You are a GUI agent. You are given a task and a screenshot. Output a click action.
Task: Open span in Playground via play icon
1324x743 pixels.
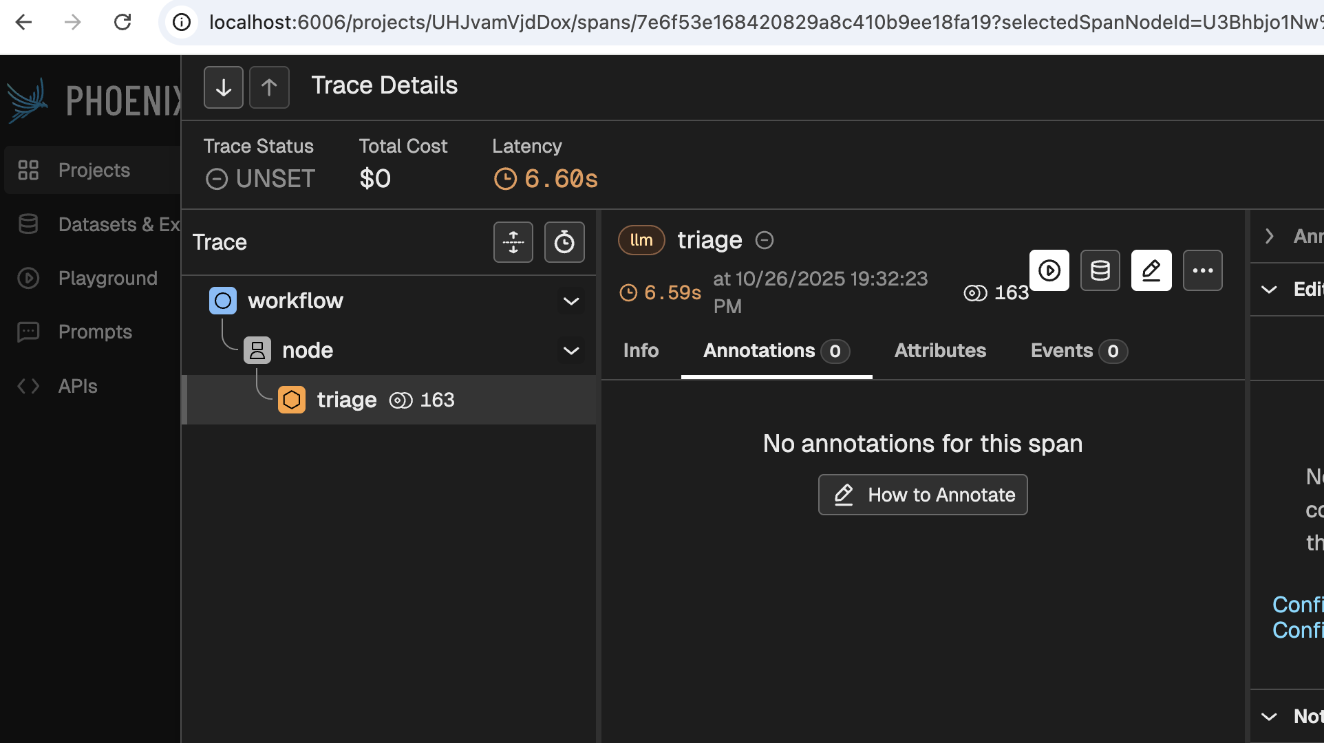coord(1049,270)
